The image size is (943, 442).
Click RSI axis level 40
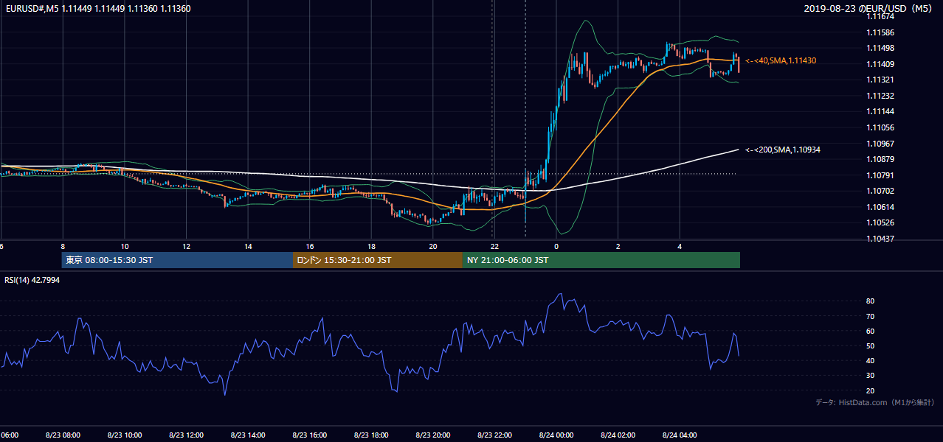coord(871,361)
